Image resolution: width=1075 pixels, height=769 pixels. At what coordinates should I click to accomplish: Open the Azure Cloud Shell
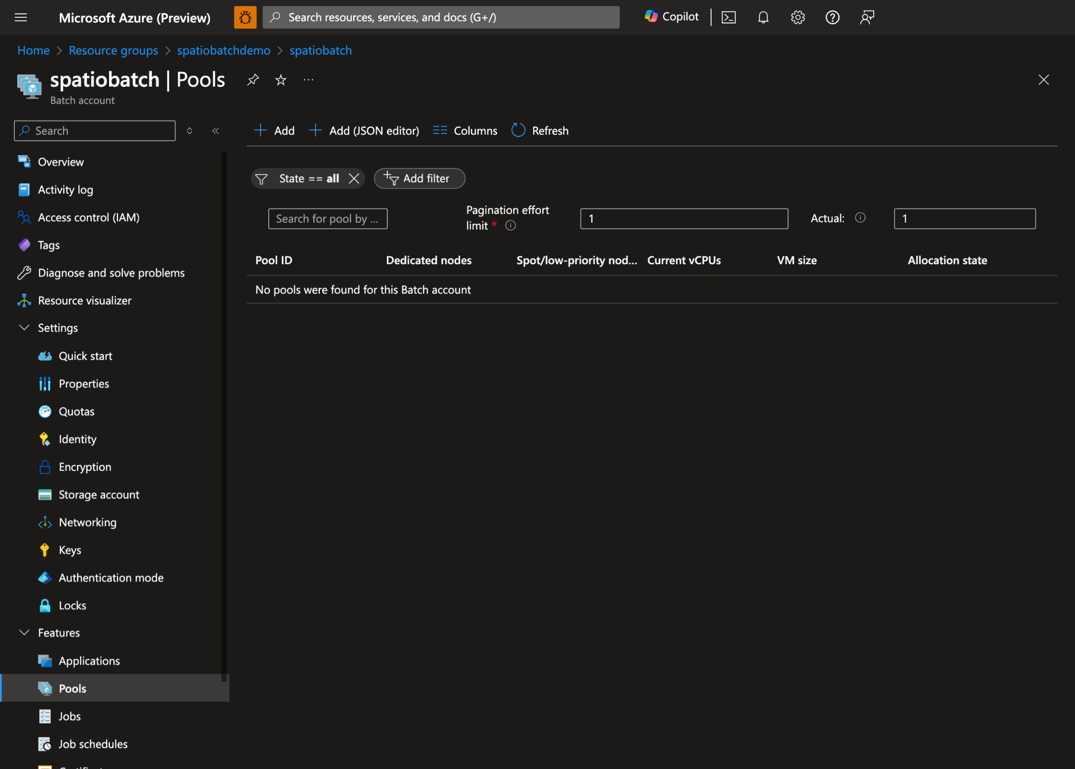(728, 17)
